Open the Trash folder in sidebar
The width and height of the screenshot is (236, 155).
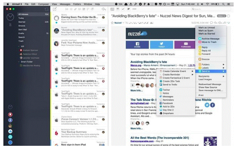tap(33, 41)
